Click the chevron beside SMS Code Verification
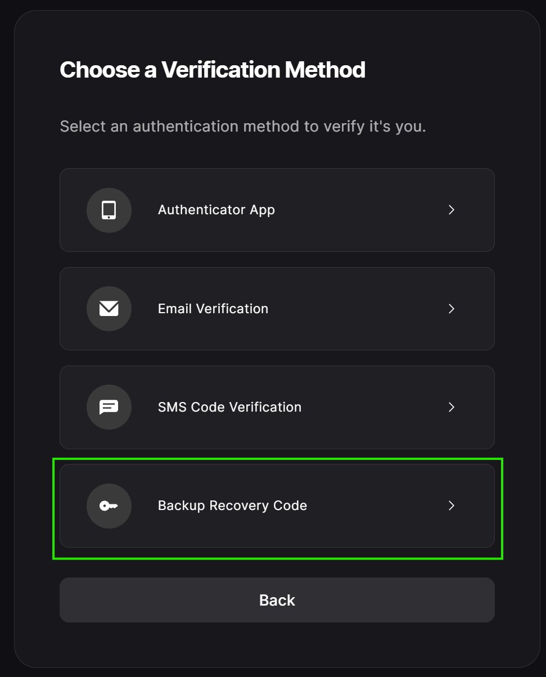The image size is (546, 677). tap(451, 407)
